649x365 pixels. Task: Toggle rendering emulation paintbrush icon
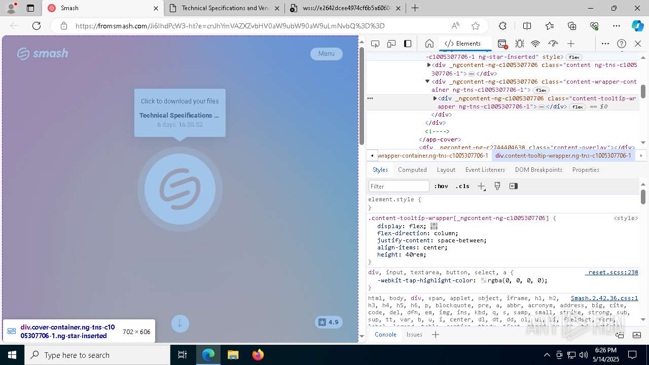(497, 186)
